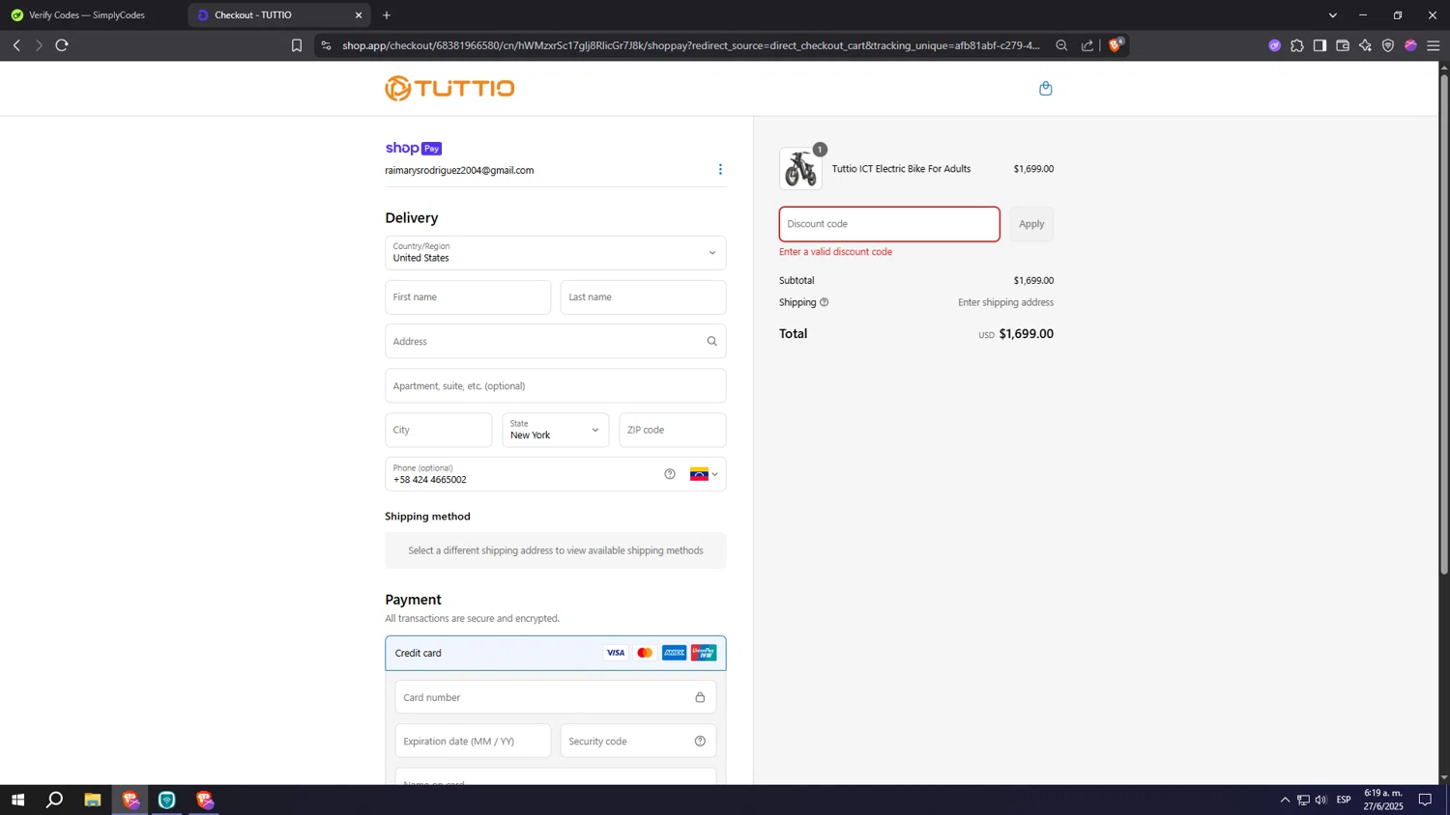Click the American Express logo
Screen dimensions: 1450x815
(x=675, y=654)
